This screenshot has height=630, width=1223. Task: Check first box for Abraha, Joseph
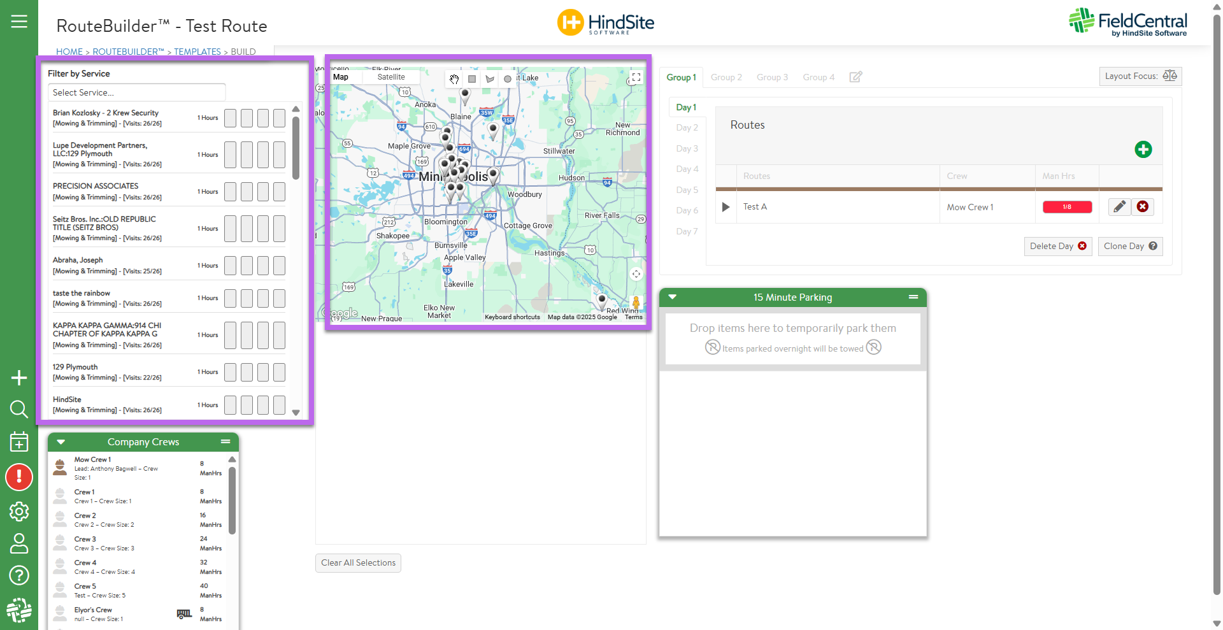tap(230, 266)
